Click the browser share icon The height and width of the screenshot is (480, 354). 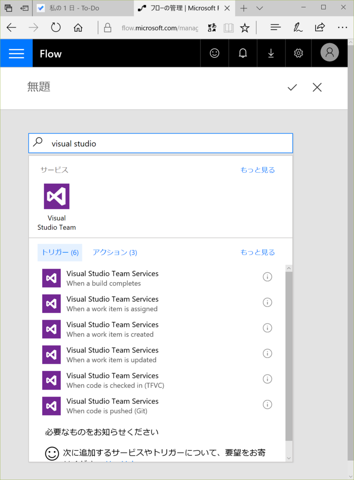(320, 28)
